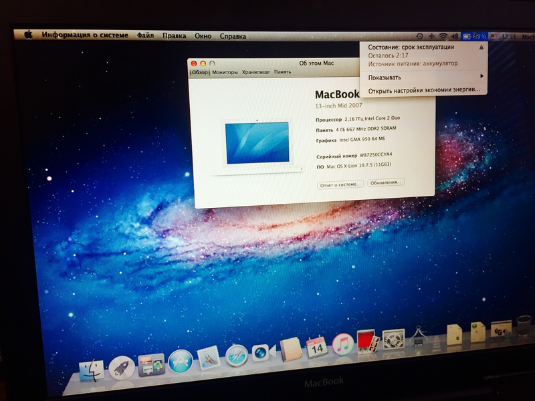
Task: Click Time Machine status icon
Action: 419,36
